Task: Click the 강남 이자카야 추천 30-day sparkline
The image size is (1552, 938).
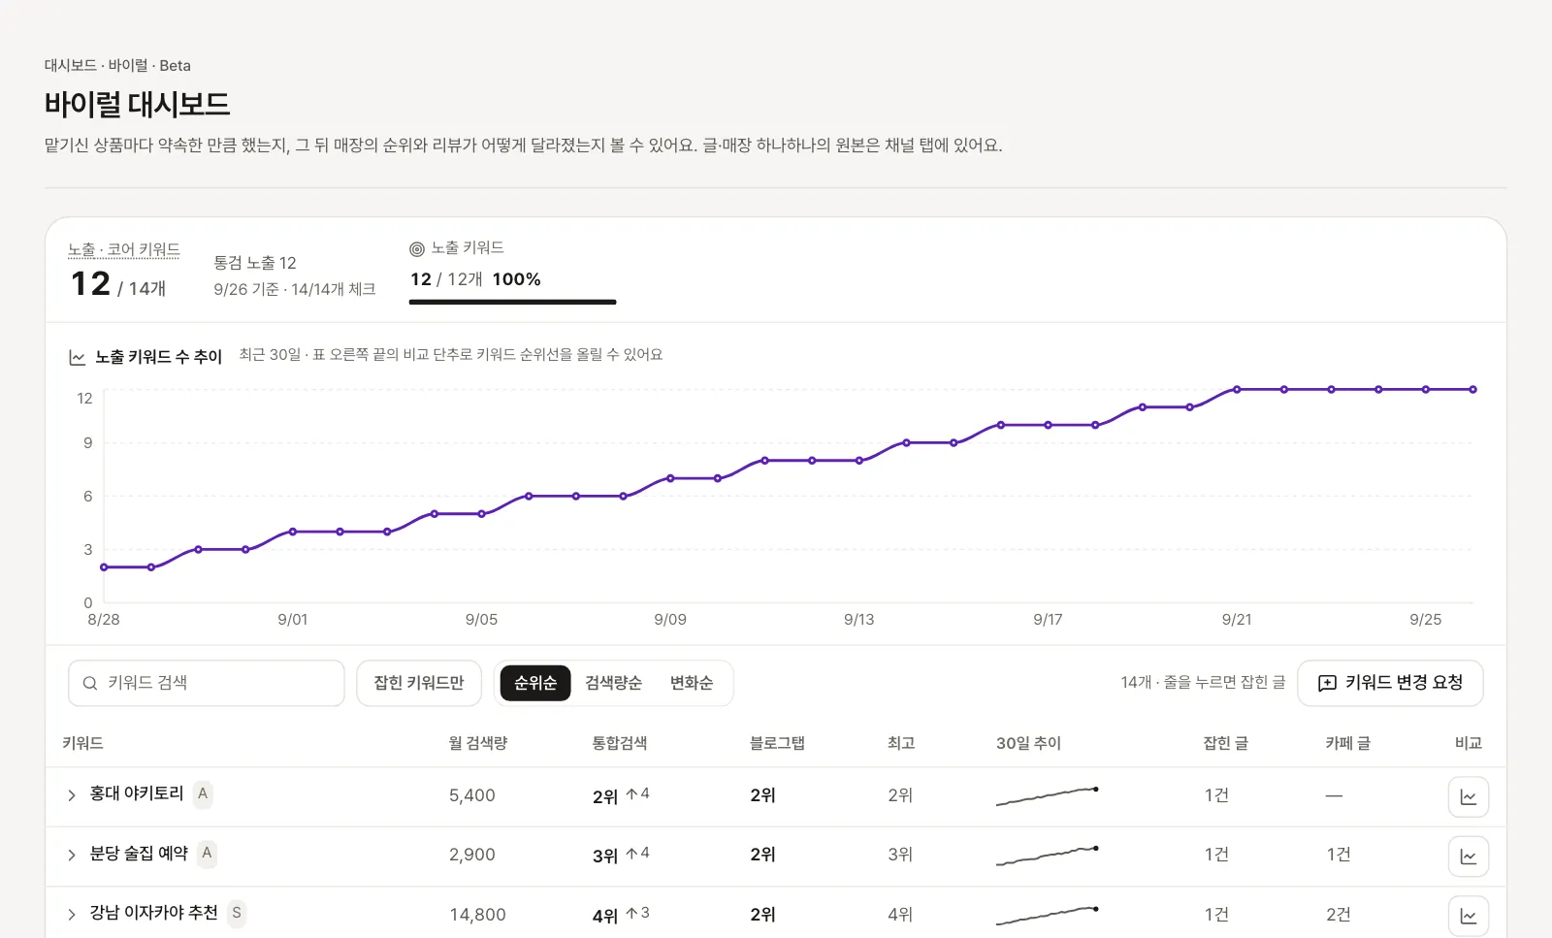Action: (1048, 916)
